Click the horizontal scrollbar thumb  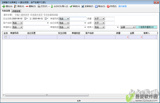47,95
